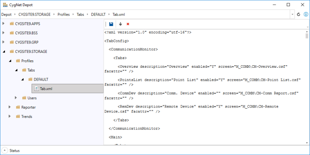The height and width of the screenshot is (155, 310).
Task: Click the CYGSITE9.APPS folder icon
Action: point(12,24)
